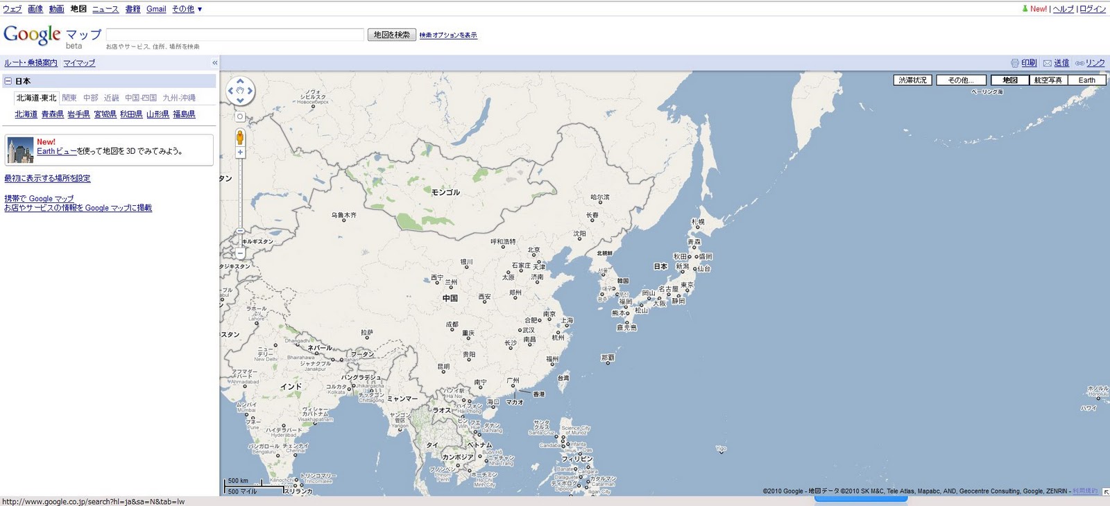Image resolution: width=1110 pixels, height=506 pixels.
Task: Collapse the 日本 section with minus box
Action: click(8, 81)
